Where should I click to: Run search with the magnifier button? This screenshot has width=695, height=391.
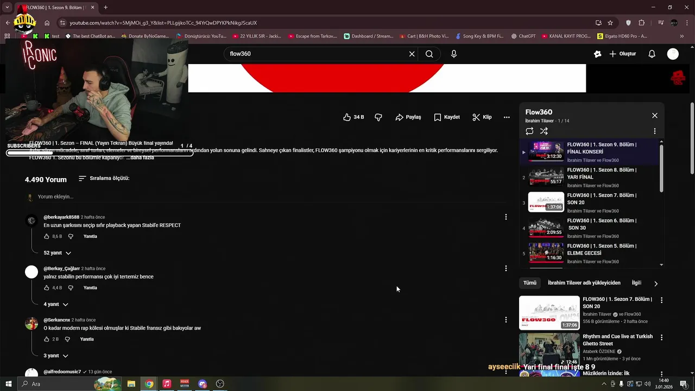tap(429, 54)
